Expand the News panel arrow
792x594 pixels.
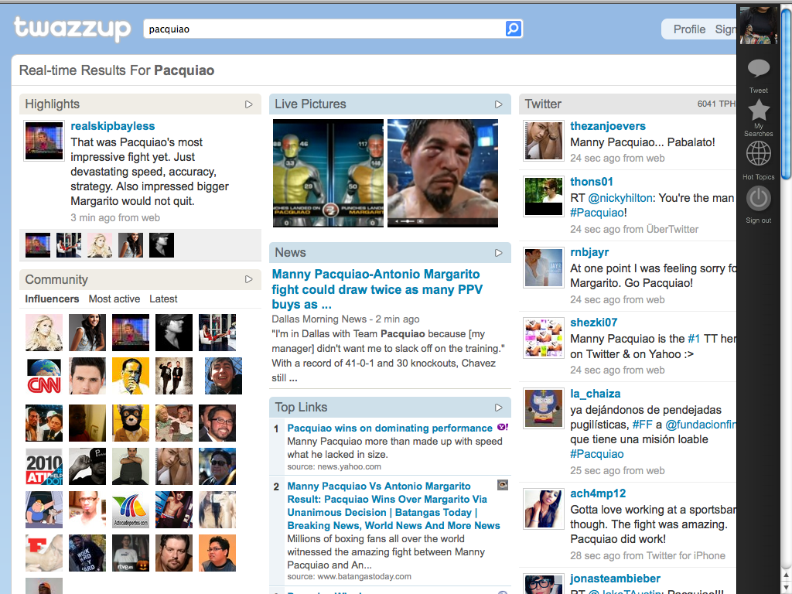(x=499, y=253)
